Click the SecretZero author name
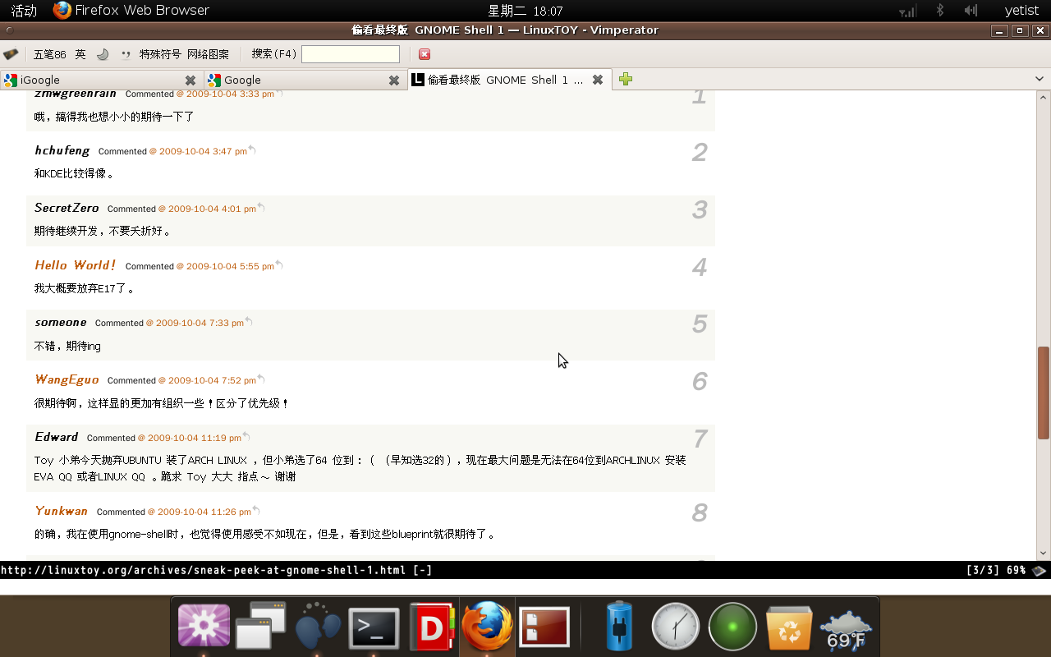The height and width of the screenshot is (657, 1051). pos(67,208)
